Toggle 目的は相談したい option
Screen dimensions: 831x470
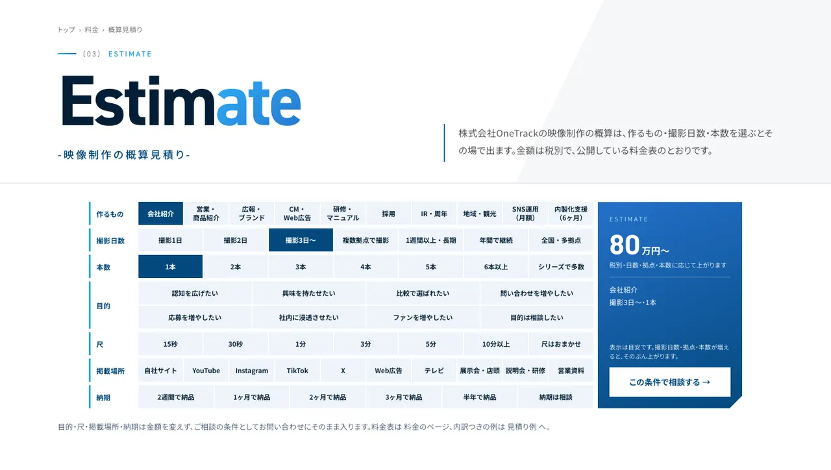[537, 317]
